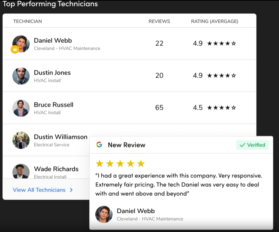Click Dustin Jones's black star rating

(222, 75)
